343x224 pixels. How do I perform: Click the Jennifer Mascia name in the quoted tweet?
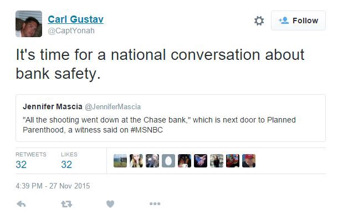(53, 106)
